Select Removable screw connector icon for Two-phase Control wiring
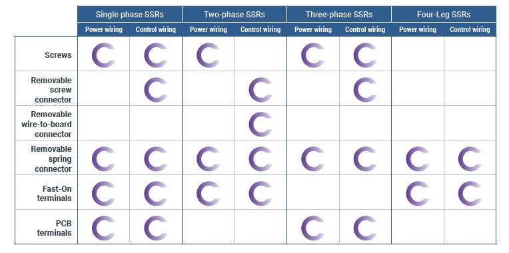Viewport: 509px width, 253px height. tap(260, 90)
